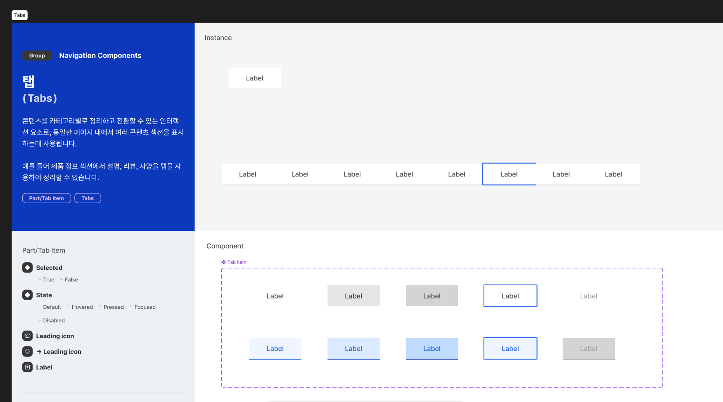This screenshot has width=723, height=402.
Task: Click the selected pressed saturated-blue Label variant
Action: 432,349
